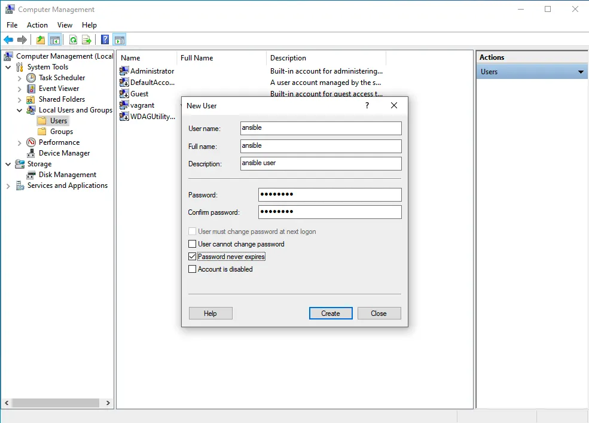Click the Device Manager icon

(31, 153)
